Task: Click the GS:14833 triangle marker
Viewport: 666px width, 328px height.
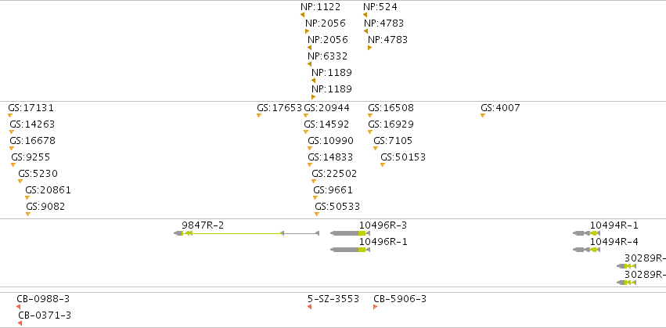Action: point(310,165)
